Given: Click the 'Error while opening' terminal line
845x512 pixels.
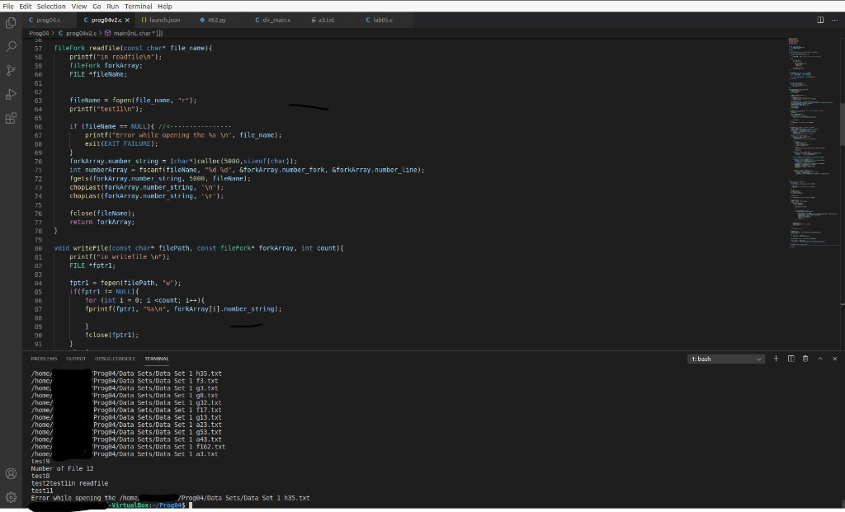Looking at the screenshot, I should point(170,498).
